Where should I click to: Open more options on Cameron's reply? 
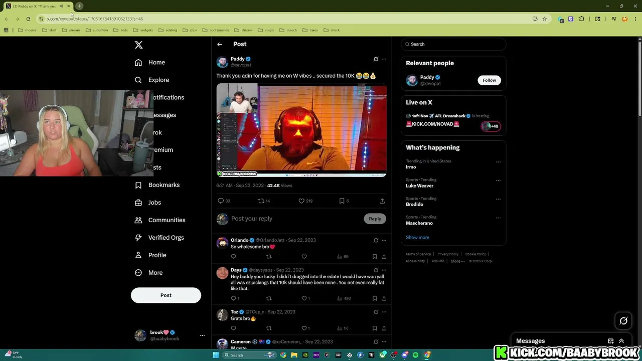click(384, 342)
